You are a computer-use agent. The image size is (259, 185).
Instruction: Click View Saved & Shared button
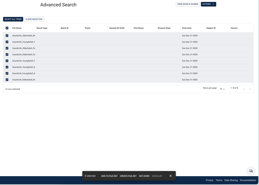188,4
